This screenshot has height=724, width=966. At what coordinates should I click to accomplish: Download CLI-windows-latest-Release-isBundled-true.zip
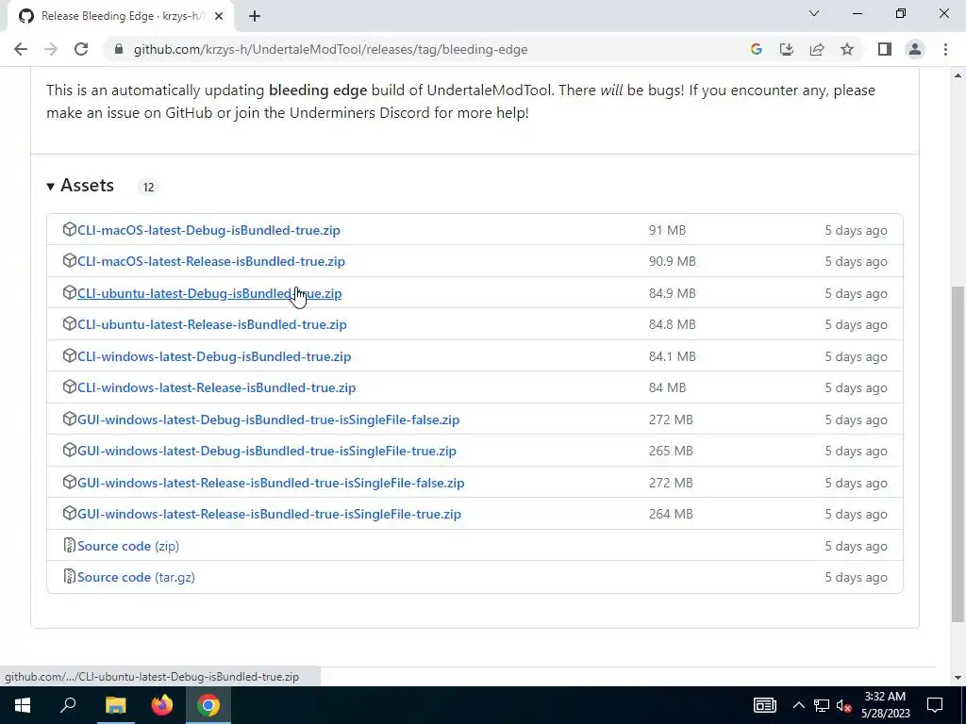click(x=217, y=387)
